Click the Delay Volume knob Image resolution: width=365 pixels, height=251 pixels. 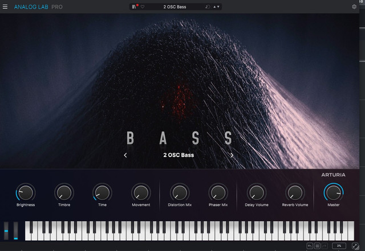click(257, 193)
